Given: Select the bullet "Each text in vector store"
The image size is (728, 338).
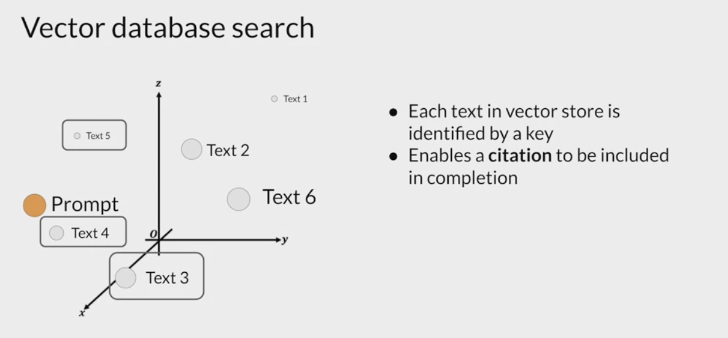Looking at the screenshot, I should pos(514,112).
